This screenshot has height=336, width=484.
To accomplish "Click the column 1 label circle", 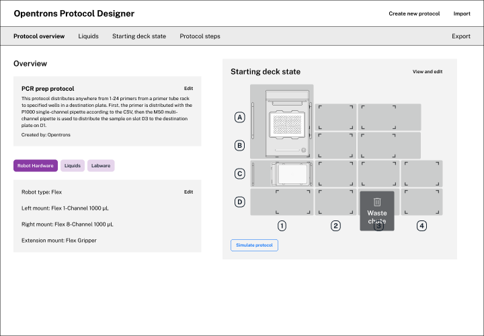I will pyautogui.click(x=282, y=226).
